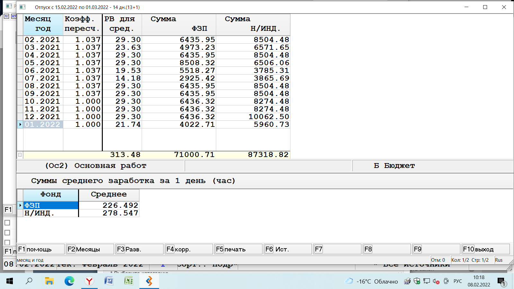Launch Microsoft Edge from the taskbar
This screenshot has height=289, width=514.
coord(69,281)
